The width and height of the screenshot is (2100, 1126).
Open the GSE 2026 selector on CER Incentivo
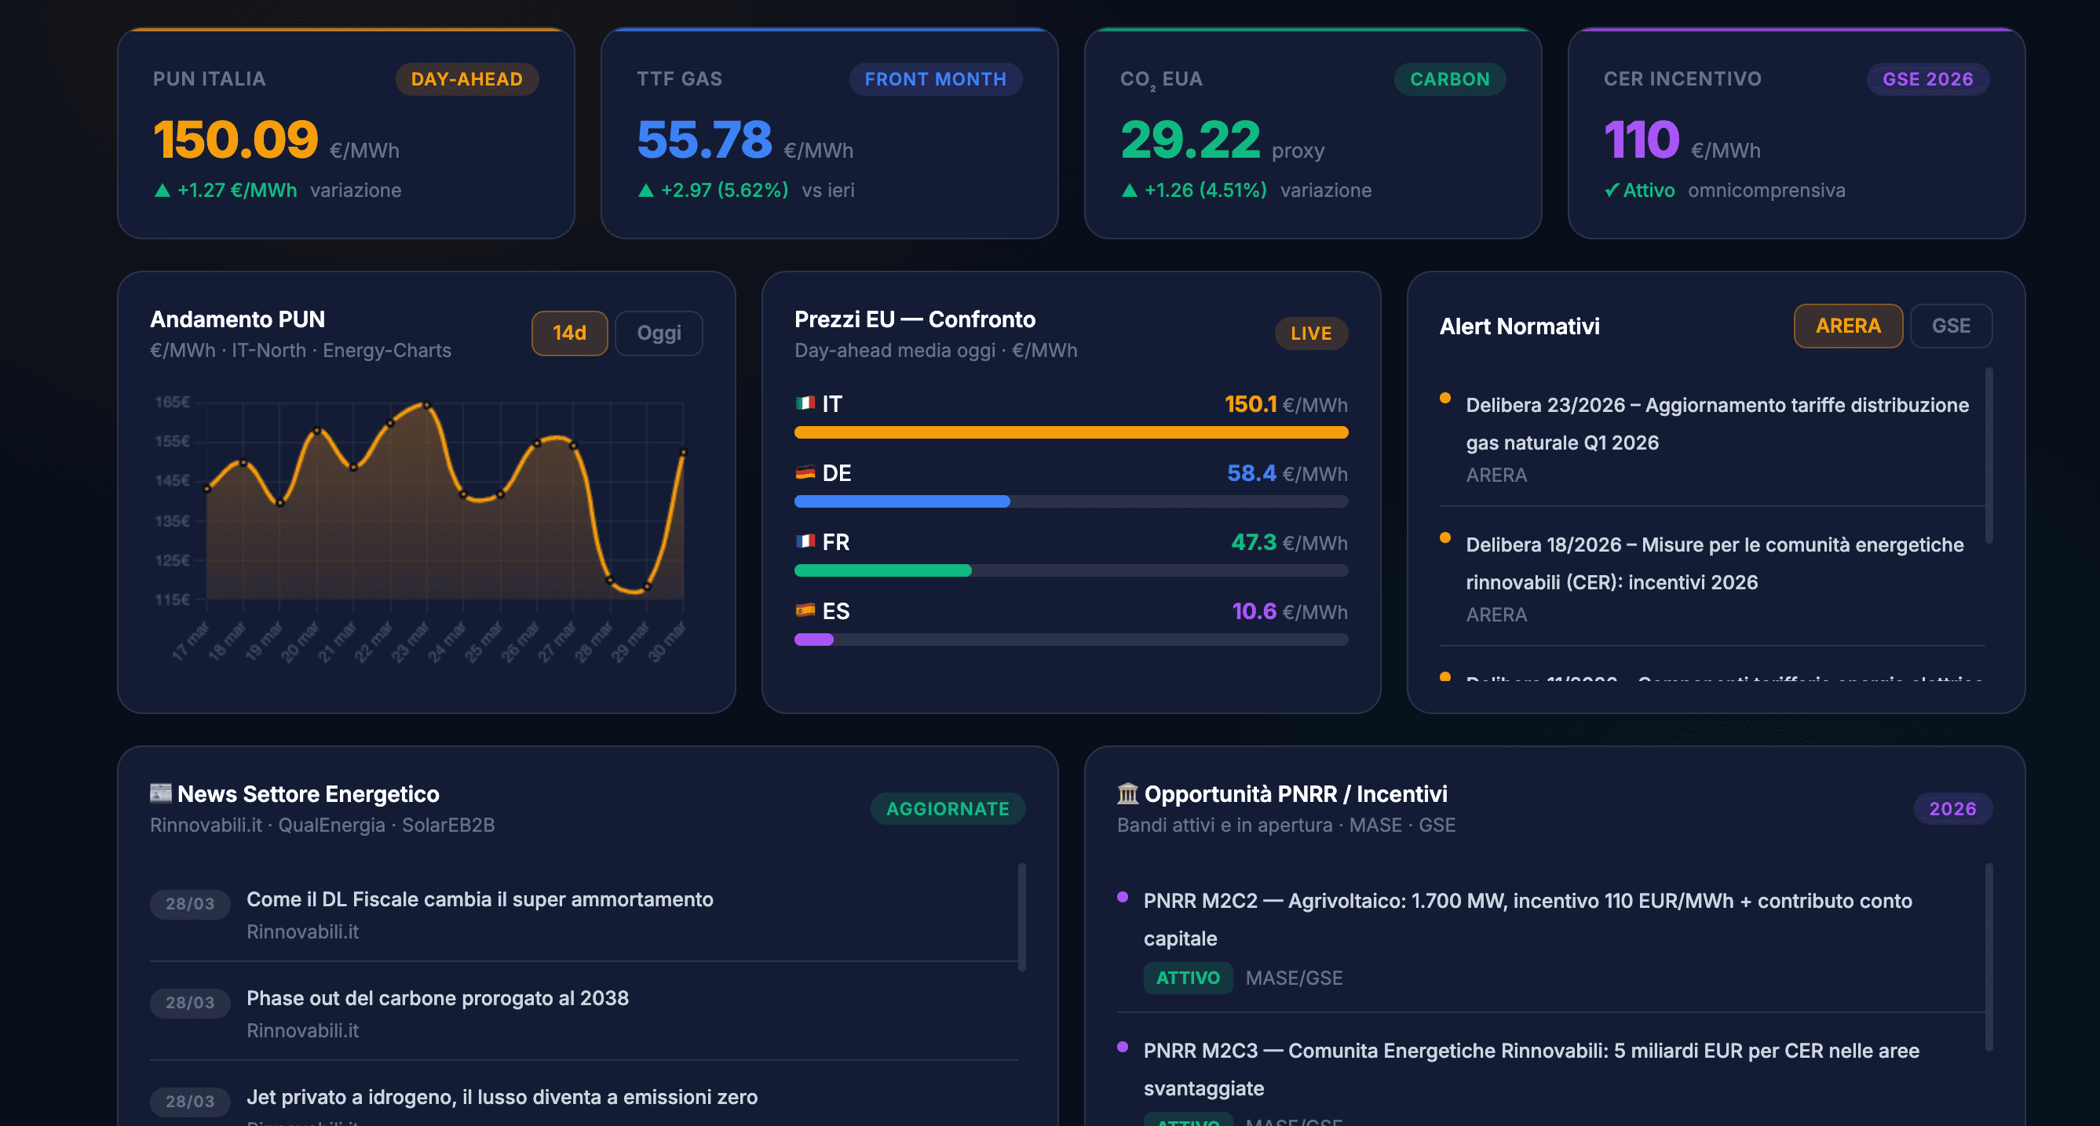pyautogui.click(x=1927, y=79)
